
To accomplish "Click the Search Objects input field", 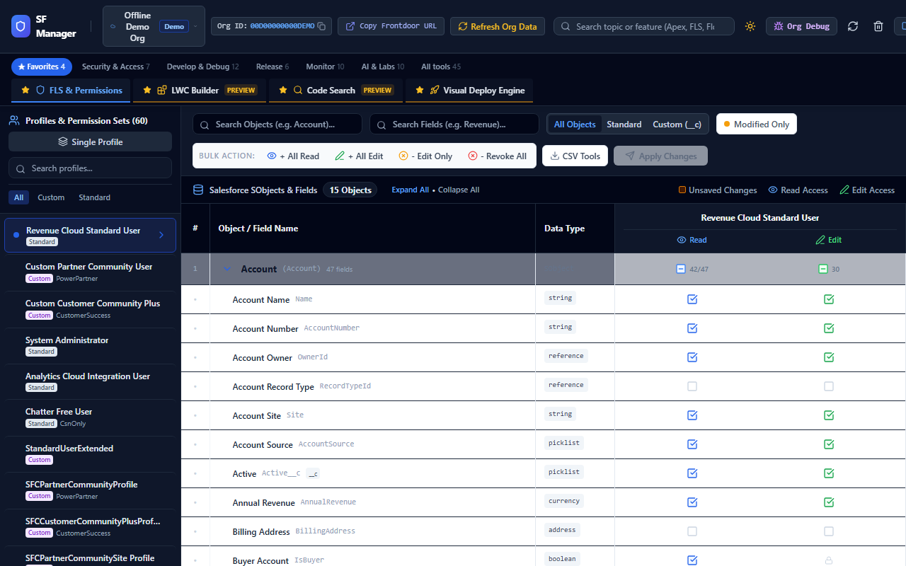I will (277, 124).
